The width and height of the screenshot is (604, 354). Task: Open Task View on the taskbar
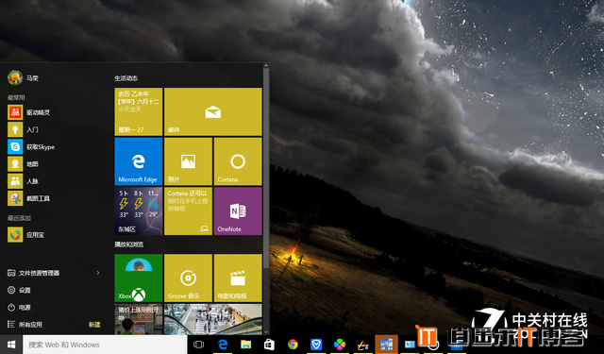(x=199, y=345)
